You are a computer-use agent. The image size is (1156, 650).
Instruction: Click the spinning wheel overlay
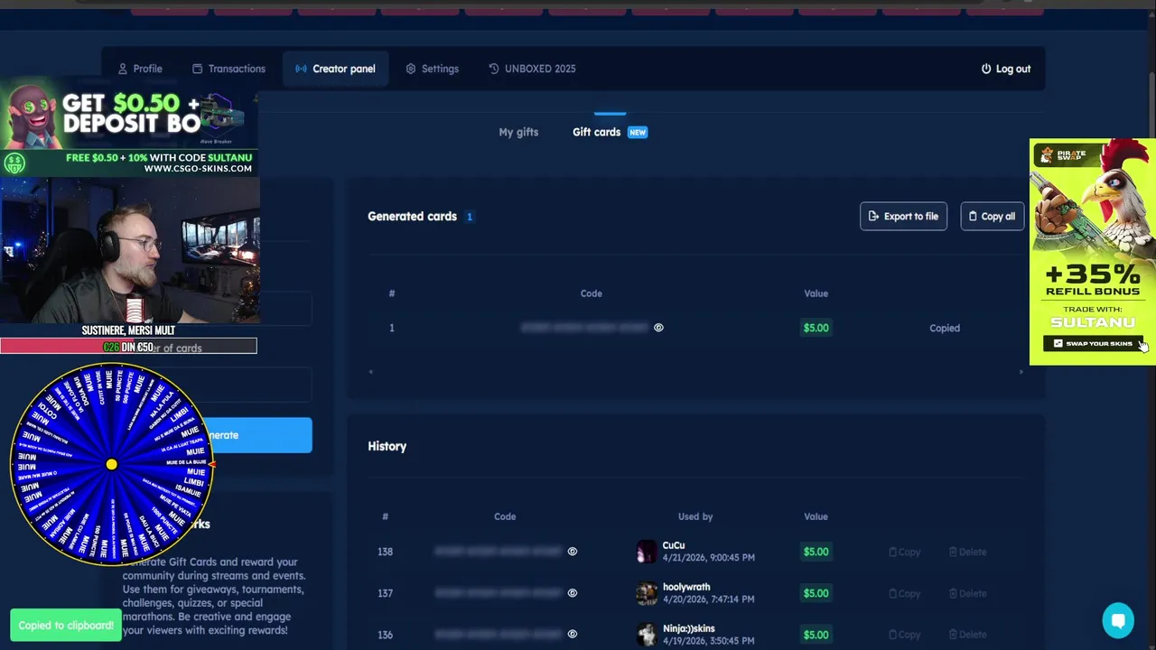pos(111,464)
